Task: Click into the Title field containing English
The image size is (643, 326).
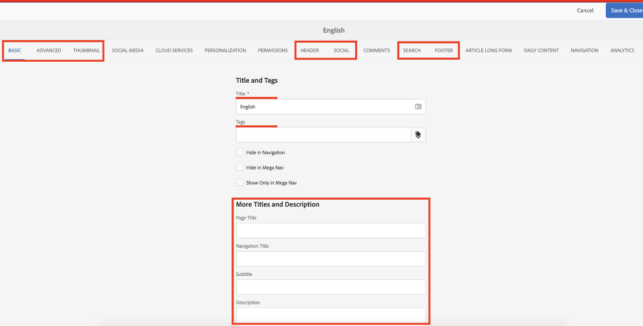Action: point(331,107)
